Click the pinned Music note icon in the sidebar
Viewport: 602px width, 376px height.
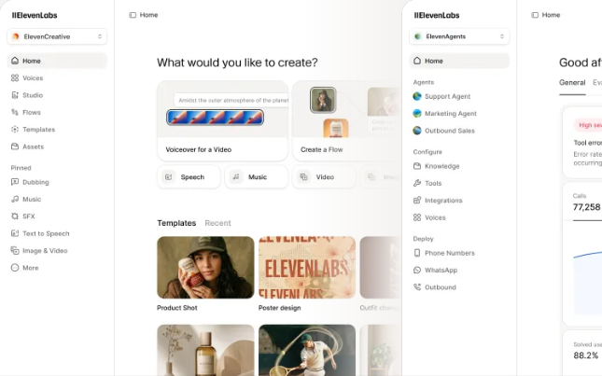coord(15,199)
